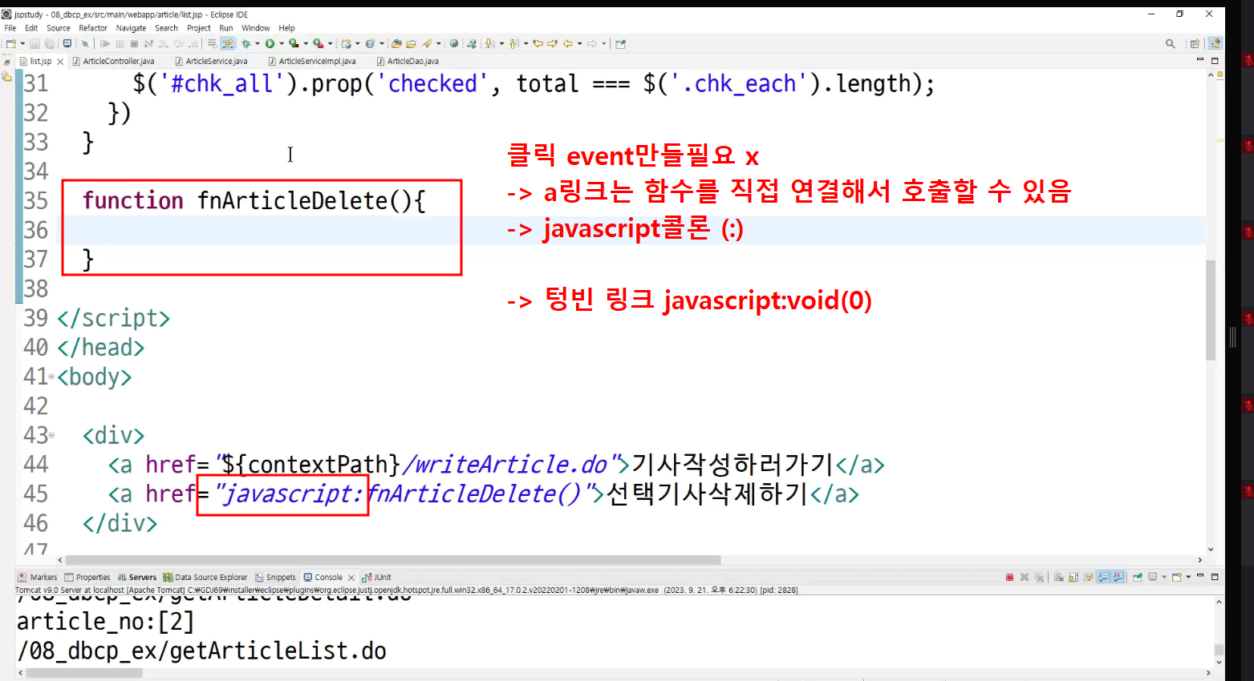
Task: Open the Servers view tab
Action: point(137,577)
